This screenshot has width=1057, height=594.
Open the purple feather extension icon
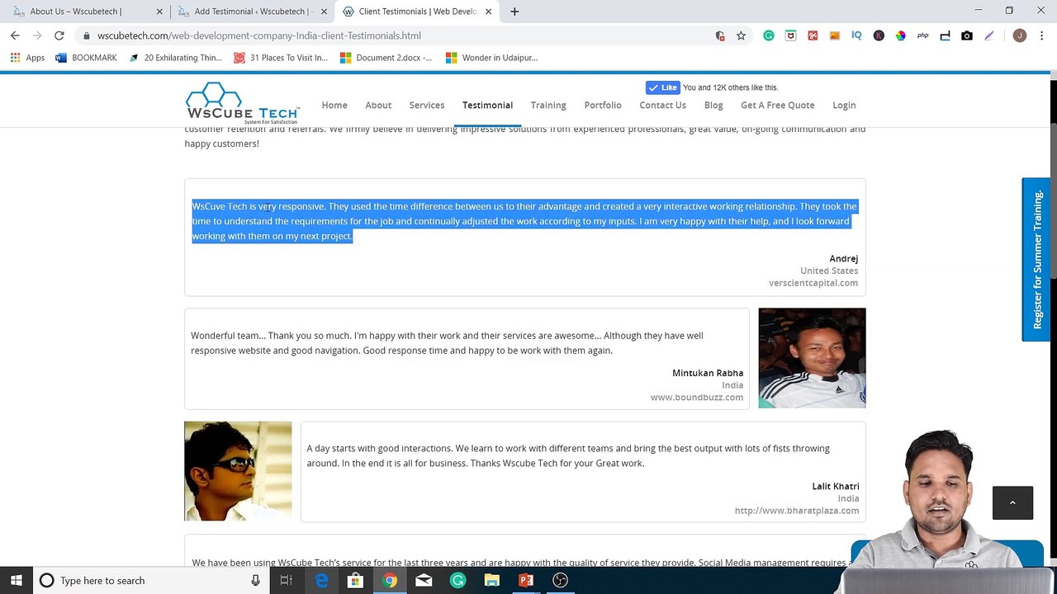point(989,35)
